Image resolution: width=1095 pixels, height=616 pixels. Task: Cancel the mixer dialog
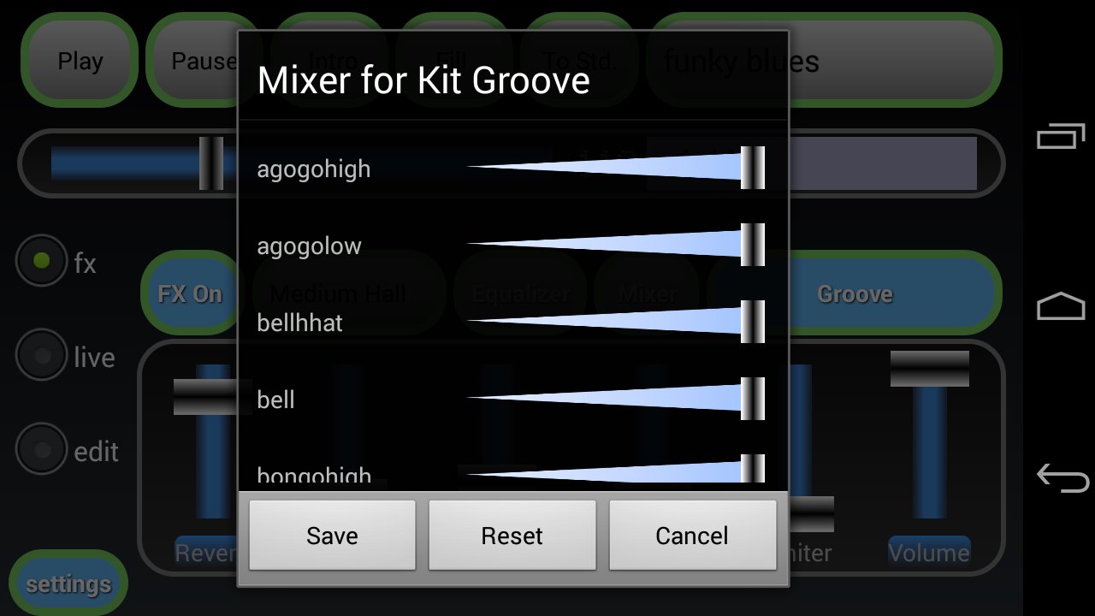(x=692, y=536)
